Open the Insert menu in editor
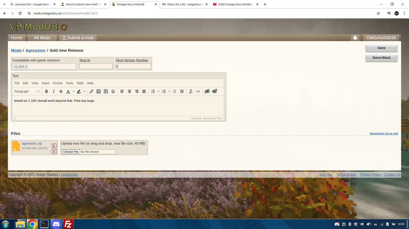Viewport: 409px width, 229px height. [45, 83]
